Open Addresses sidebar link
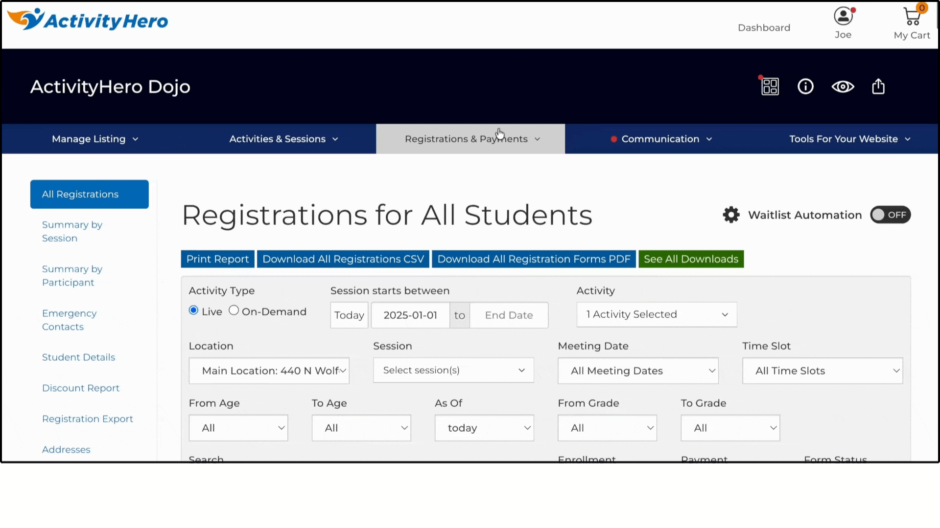 click(x=66, y=450)
